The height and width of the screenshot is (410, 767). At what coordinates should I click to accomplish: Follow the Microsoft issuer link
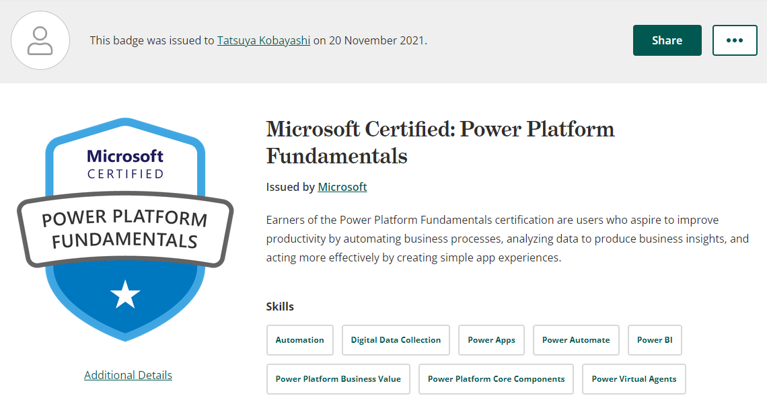point(342,187)
